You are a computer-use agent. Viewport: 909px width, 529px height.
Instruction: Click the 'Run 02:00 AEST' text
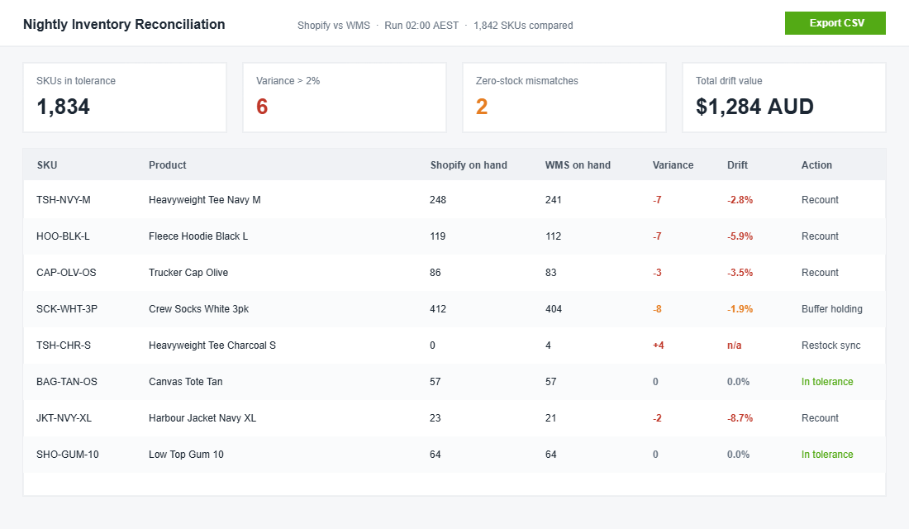pyautogui.click(x=421, y=26)
